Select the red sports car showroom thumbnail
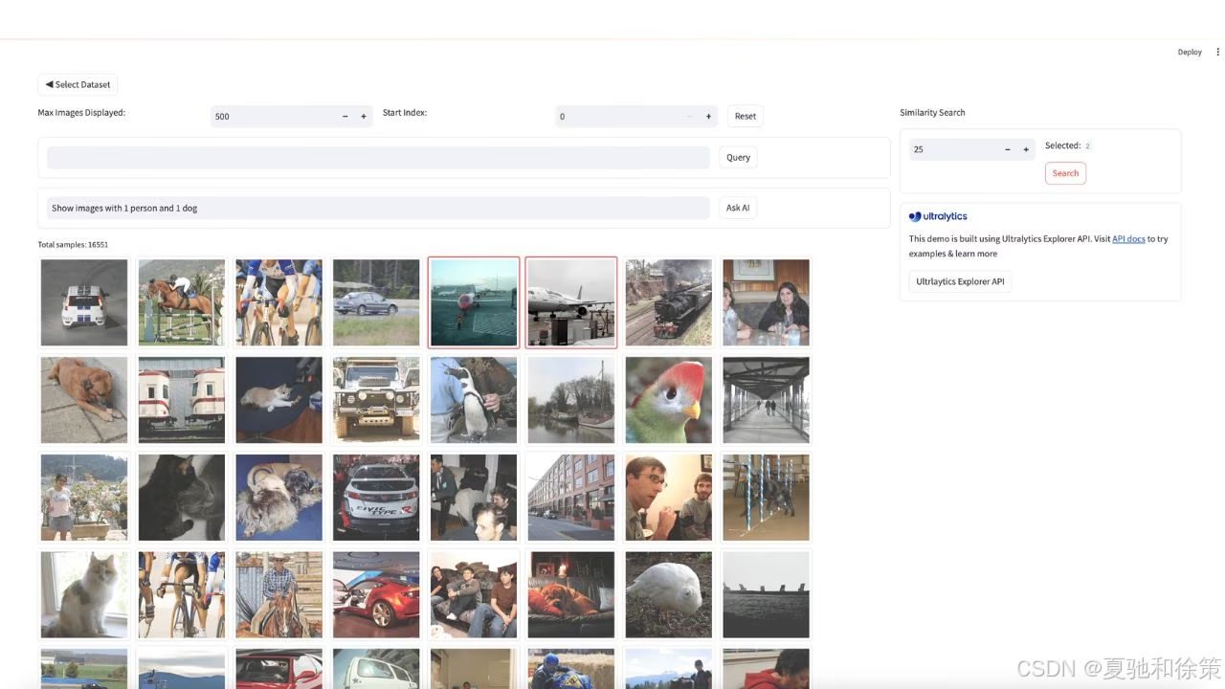Image resolution: width=1225 pixels, height=689 pixels. pos(376,594)
